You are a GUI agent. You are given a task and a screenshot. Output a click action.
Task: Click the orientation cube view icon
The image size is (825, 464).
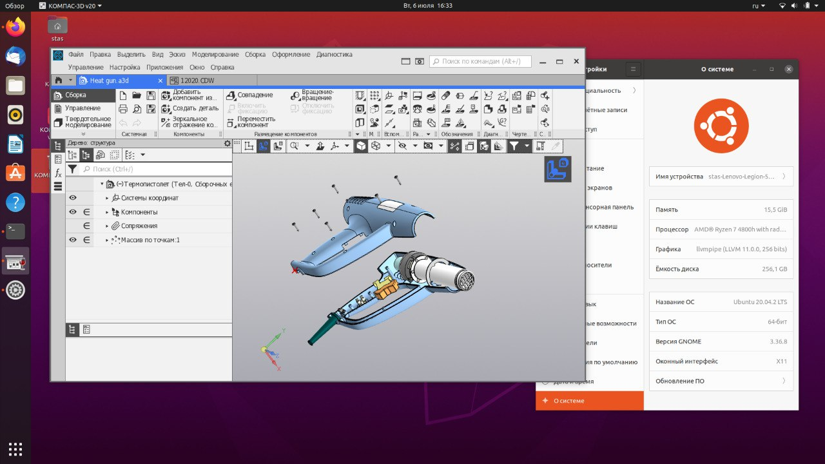coord(557,169)
